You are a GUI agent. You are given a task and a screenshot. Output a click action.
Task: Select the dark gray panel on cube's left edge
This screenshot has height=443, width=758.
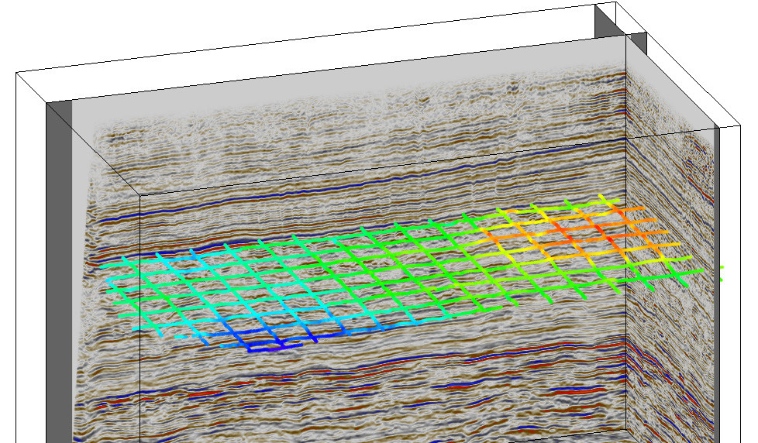point(58,271)
